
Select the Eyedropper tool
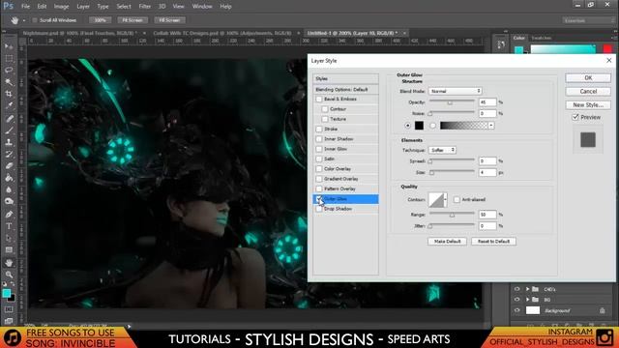(x=9, y=105)
